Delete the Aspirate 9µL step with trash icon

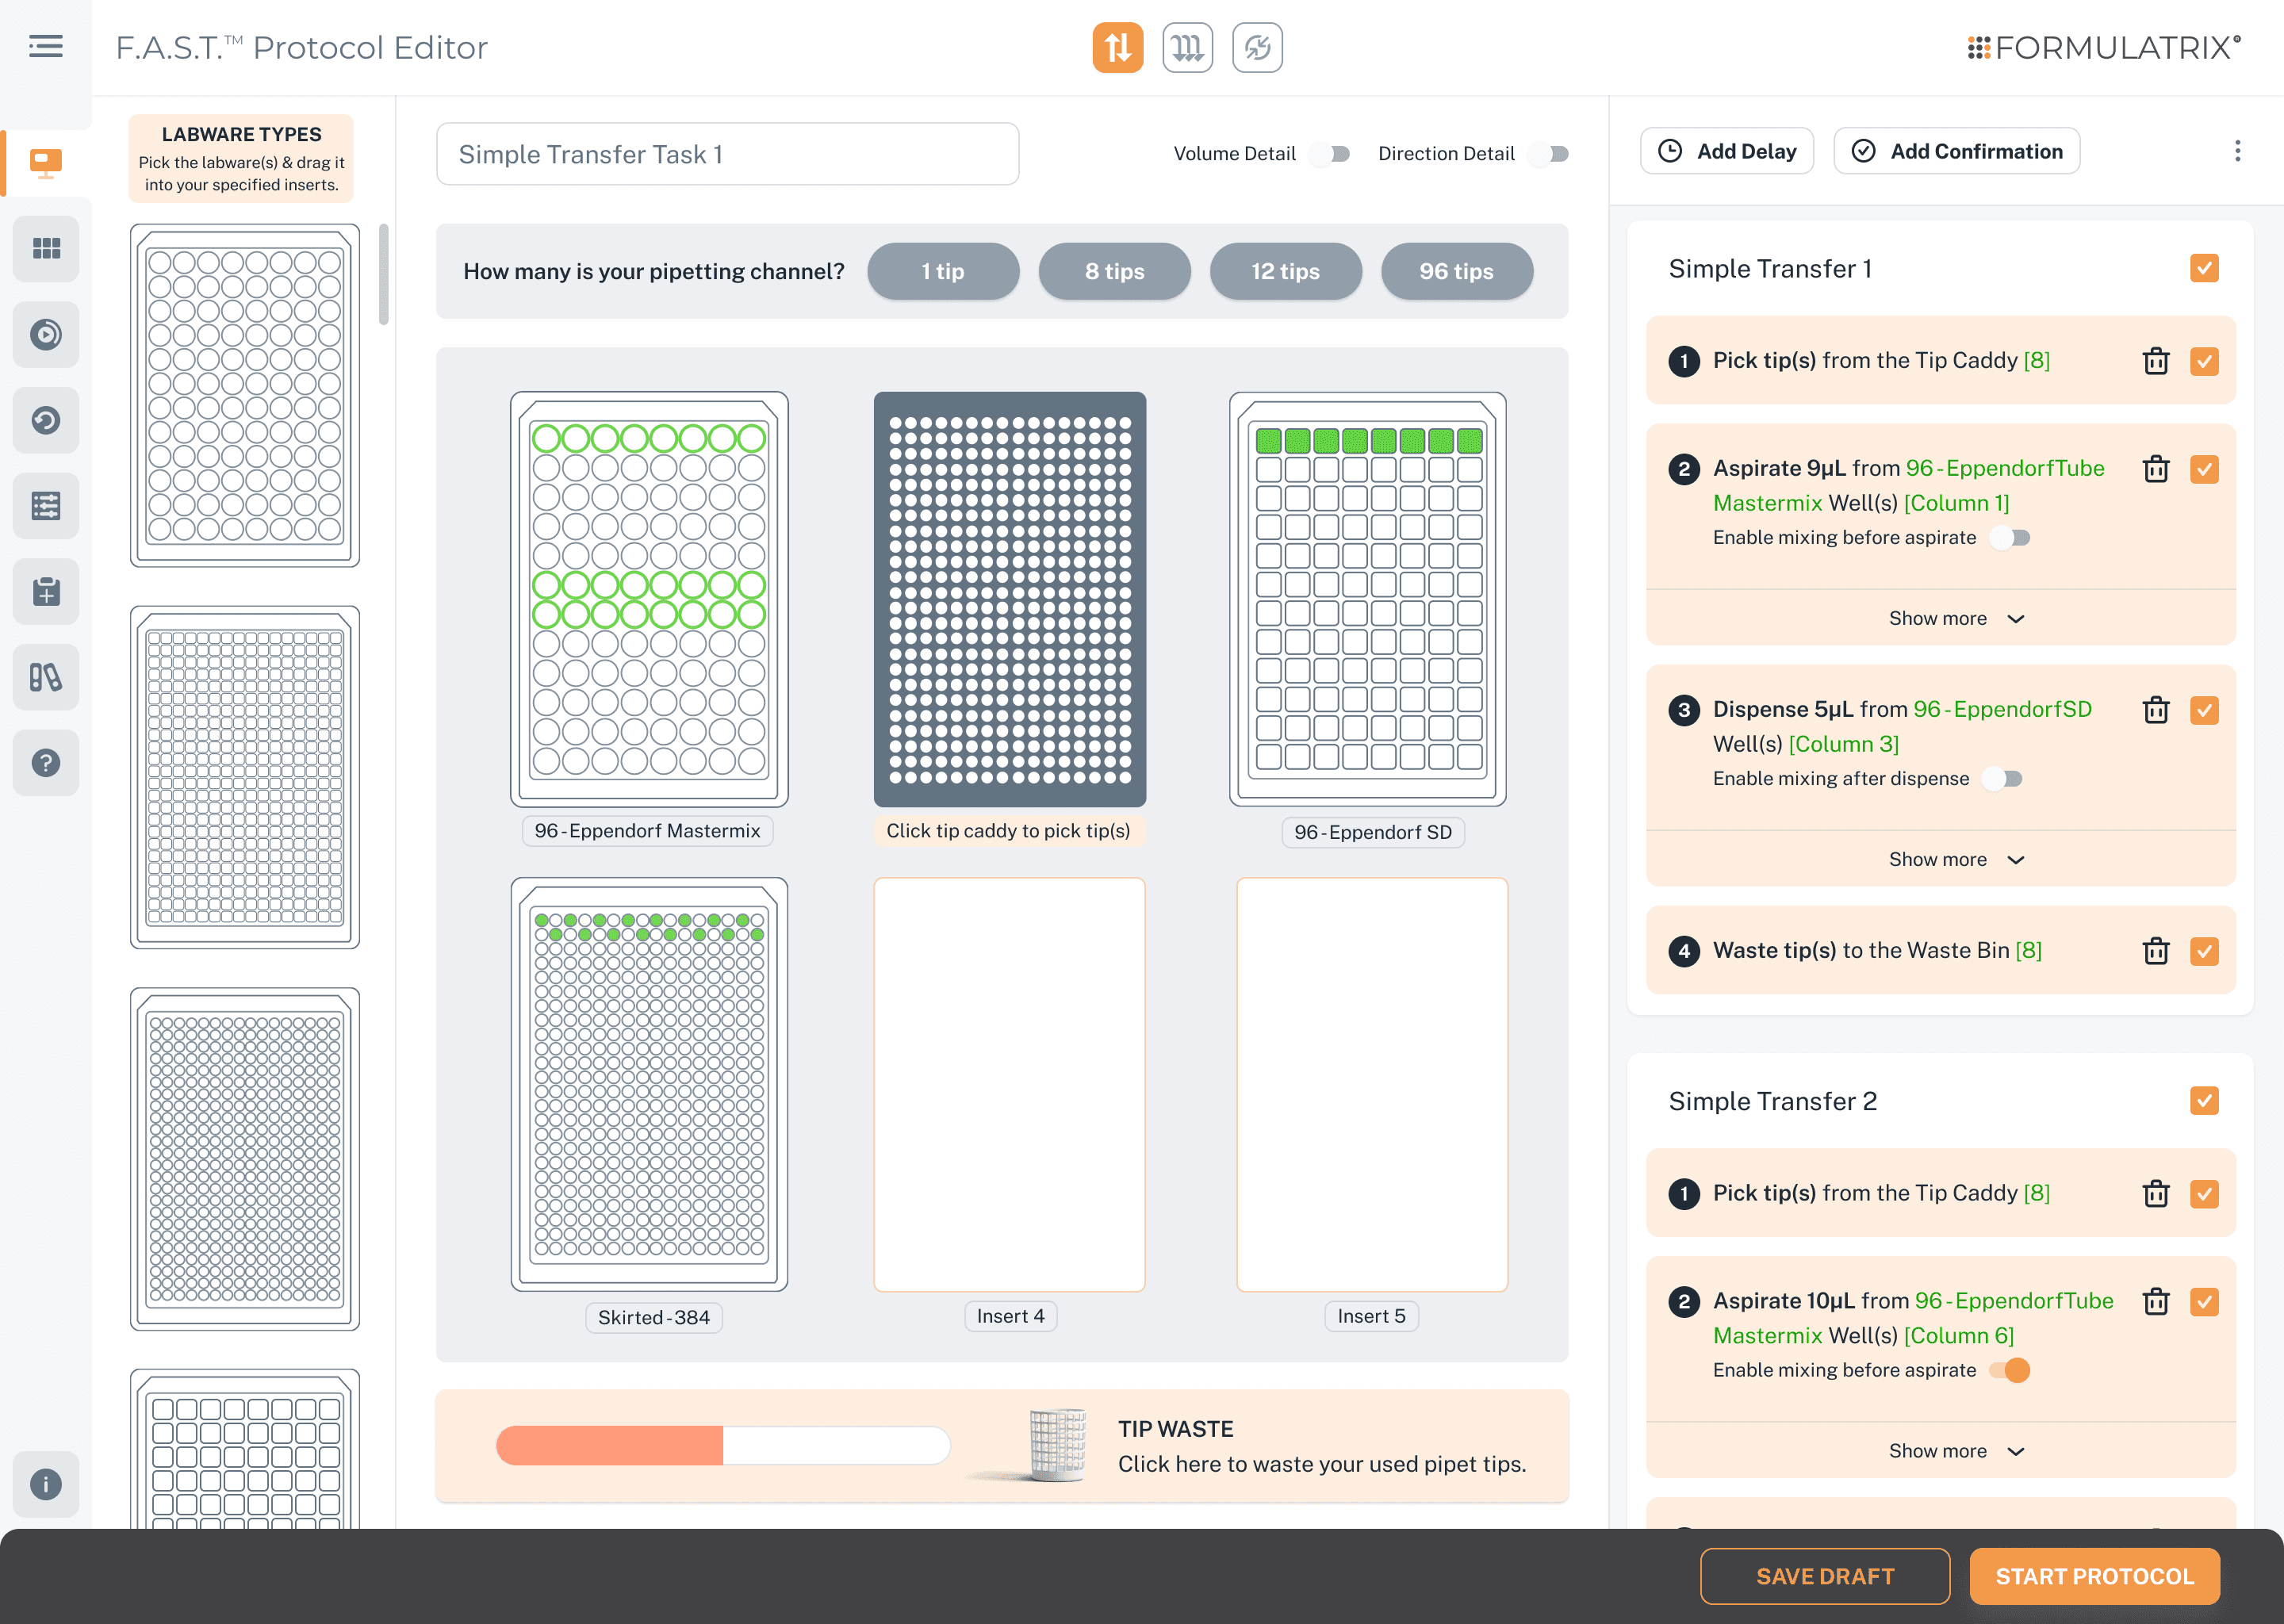[x=2155, y=469]
